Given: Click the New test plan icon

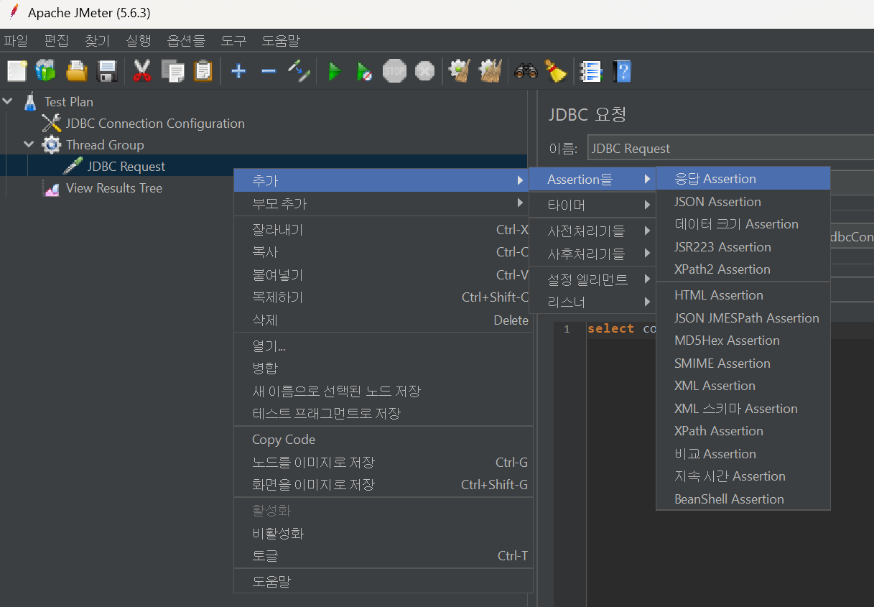Looking at the screenshot, I should [x=17, y=70].
